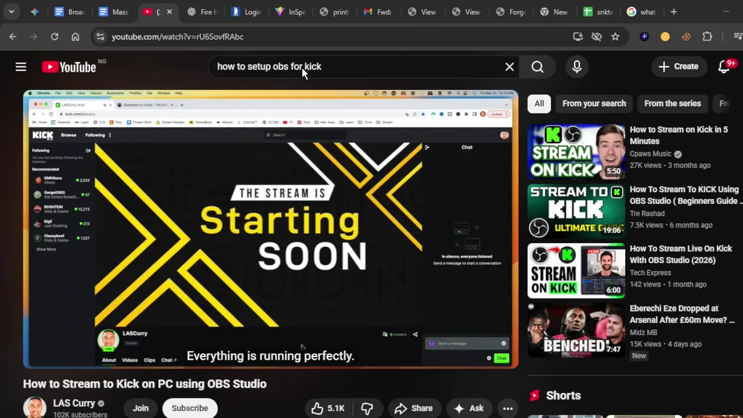This screenshot has height=418, width=743.
Task: Open the Tech Express channel
Action: click(650, 272)
